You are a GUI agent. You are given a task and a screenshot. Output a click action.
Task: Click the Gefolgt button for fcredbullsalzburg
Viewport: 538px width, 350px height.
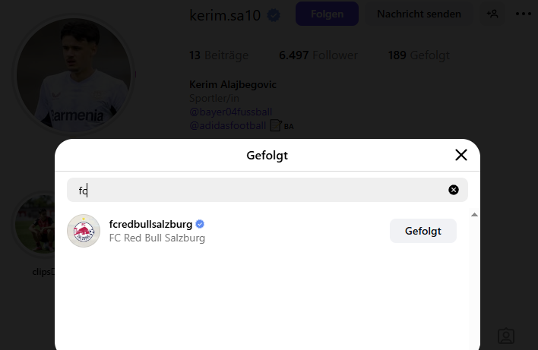click(422, 231)
